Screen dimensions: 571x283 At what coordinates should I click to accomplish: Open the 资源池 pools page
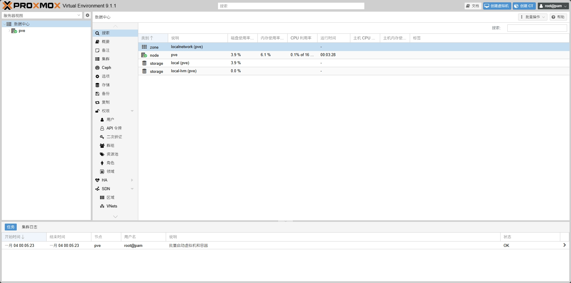tap(112, 154)
